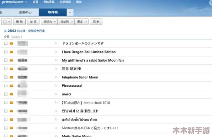
Task: Click the 26032 封未读 link
Action: (x=15, y=31)
